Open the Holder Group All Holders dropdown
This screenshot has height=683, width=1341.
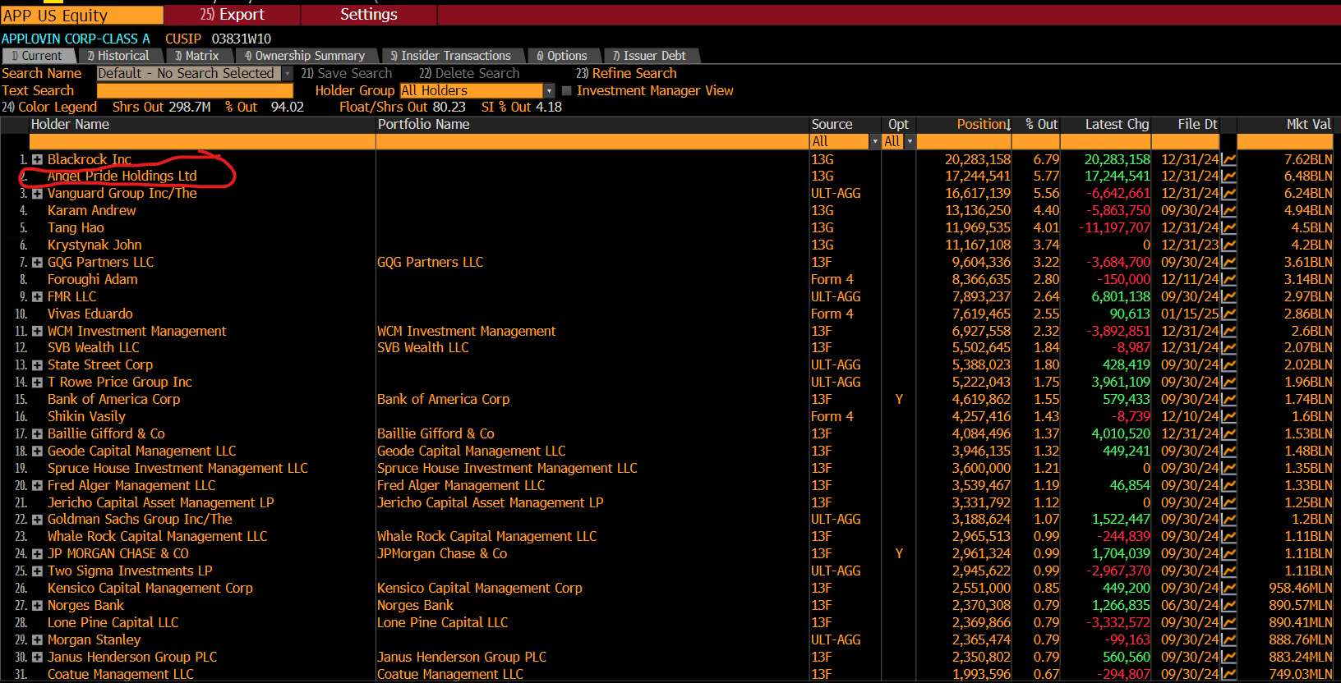coord(549,91)
